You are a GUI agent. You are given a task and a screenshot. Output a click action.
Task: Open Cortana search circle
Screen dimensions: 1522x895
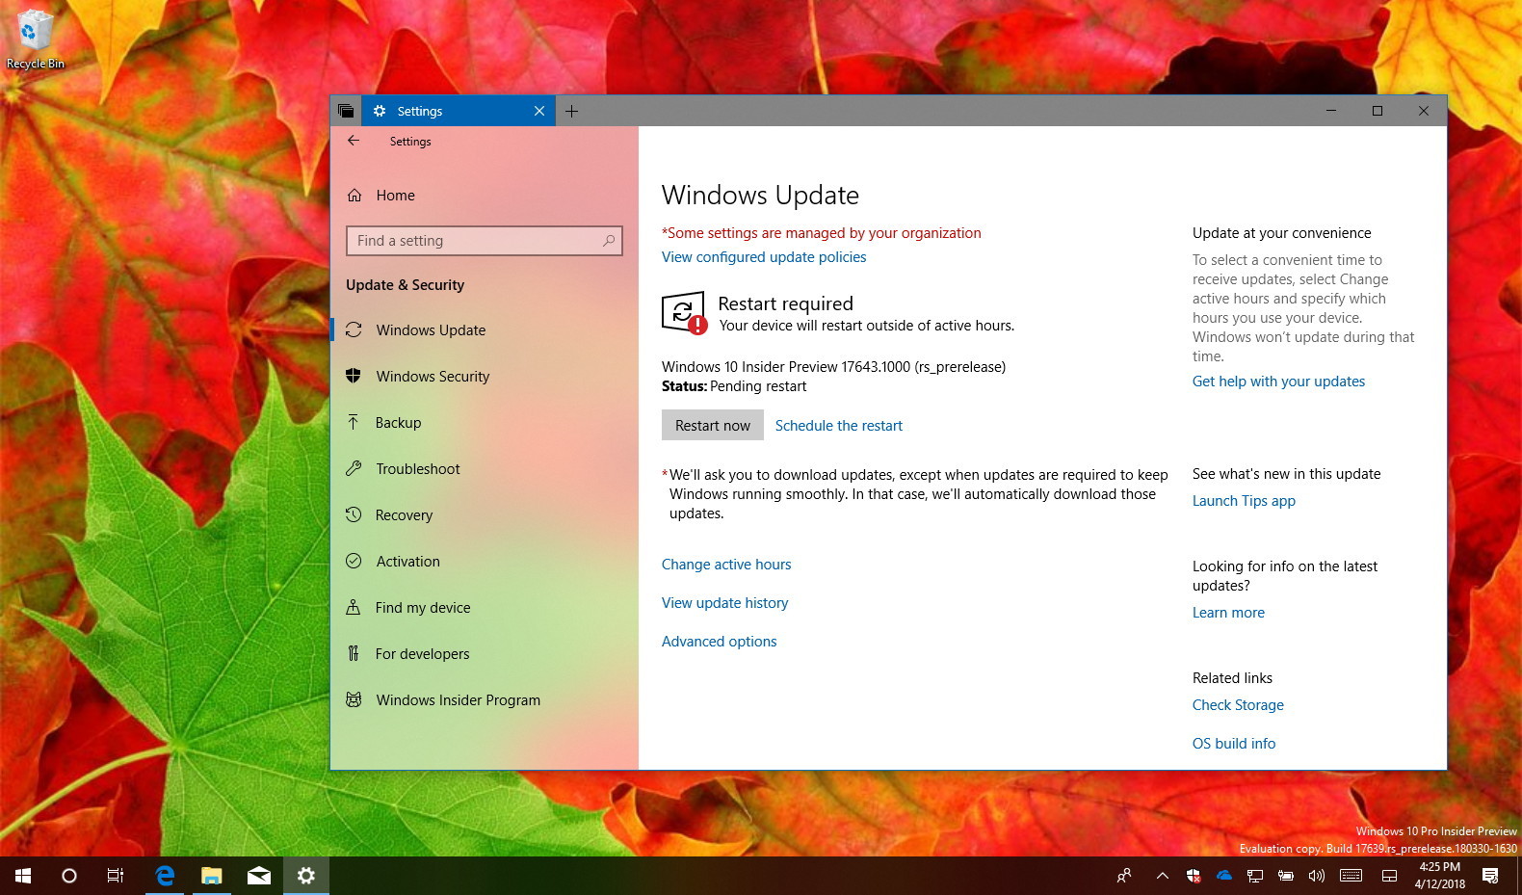(69, 876)
